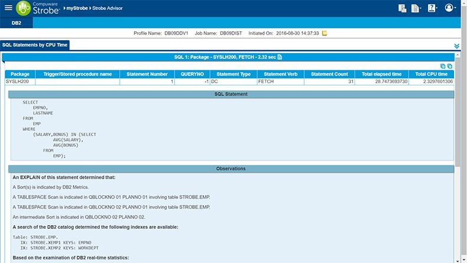Select SQL Statements by CPU Time tab
This screenshot has height=263, width=467.
(35, 45)
